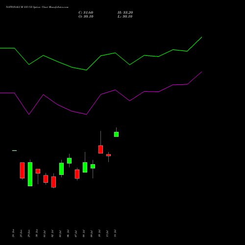The width and height of the screenshot is (245, 245).
Task: Click the red candle above 02 Jul
Action: 53,182
